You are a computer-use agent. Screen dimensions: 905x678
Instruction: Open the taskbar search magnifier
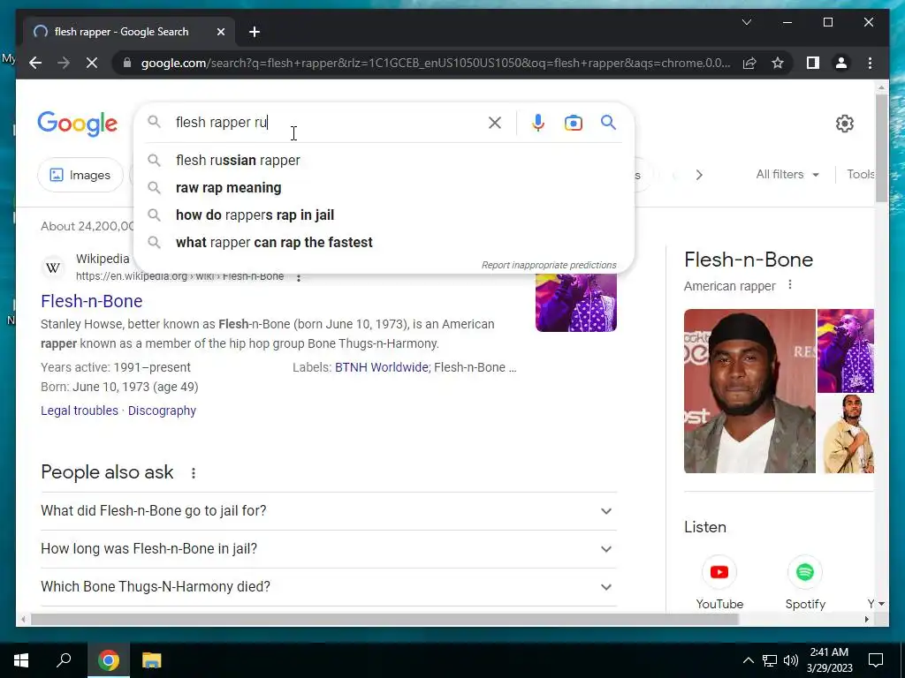pyautogui.click(x=64, y=660)
